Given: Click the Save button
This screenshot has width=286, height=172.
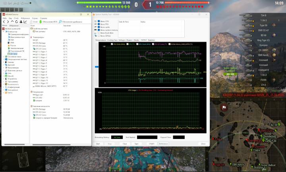Looking at the screenshot, I should point(136,144).
